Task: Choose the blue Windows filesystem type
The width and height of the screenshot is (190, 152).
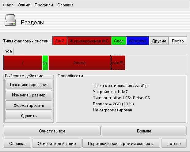Action: click(x=137, y=41)
